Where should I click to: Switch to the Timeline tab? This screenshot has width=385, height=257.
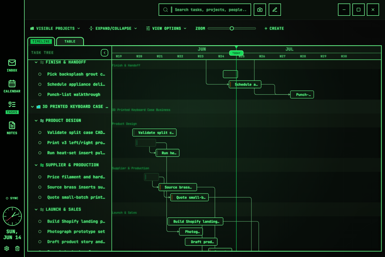coord(41,41)
